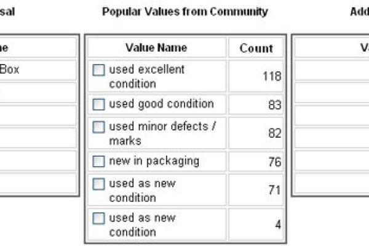The height and width of the screenshot is (246, 369).
Task: Click the count cell showing 118
Action: click(x=256, y=76)
